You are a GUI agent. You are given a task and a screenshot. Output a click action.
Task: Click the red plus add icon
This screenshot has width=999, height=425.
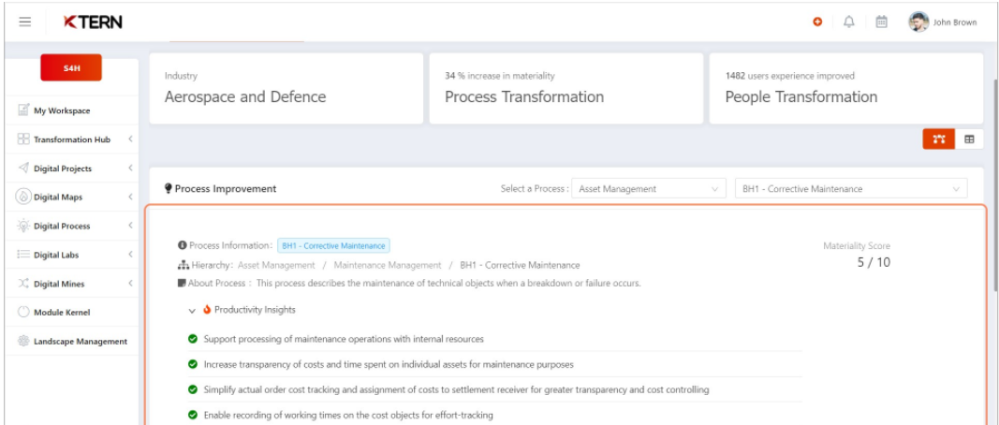point(817,22)
